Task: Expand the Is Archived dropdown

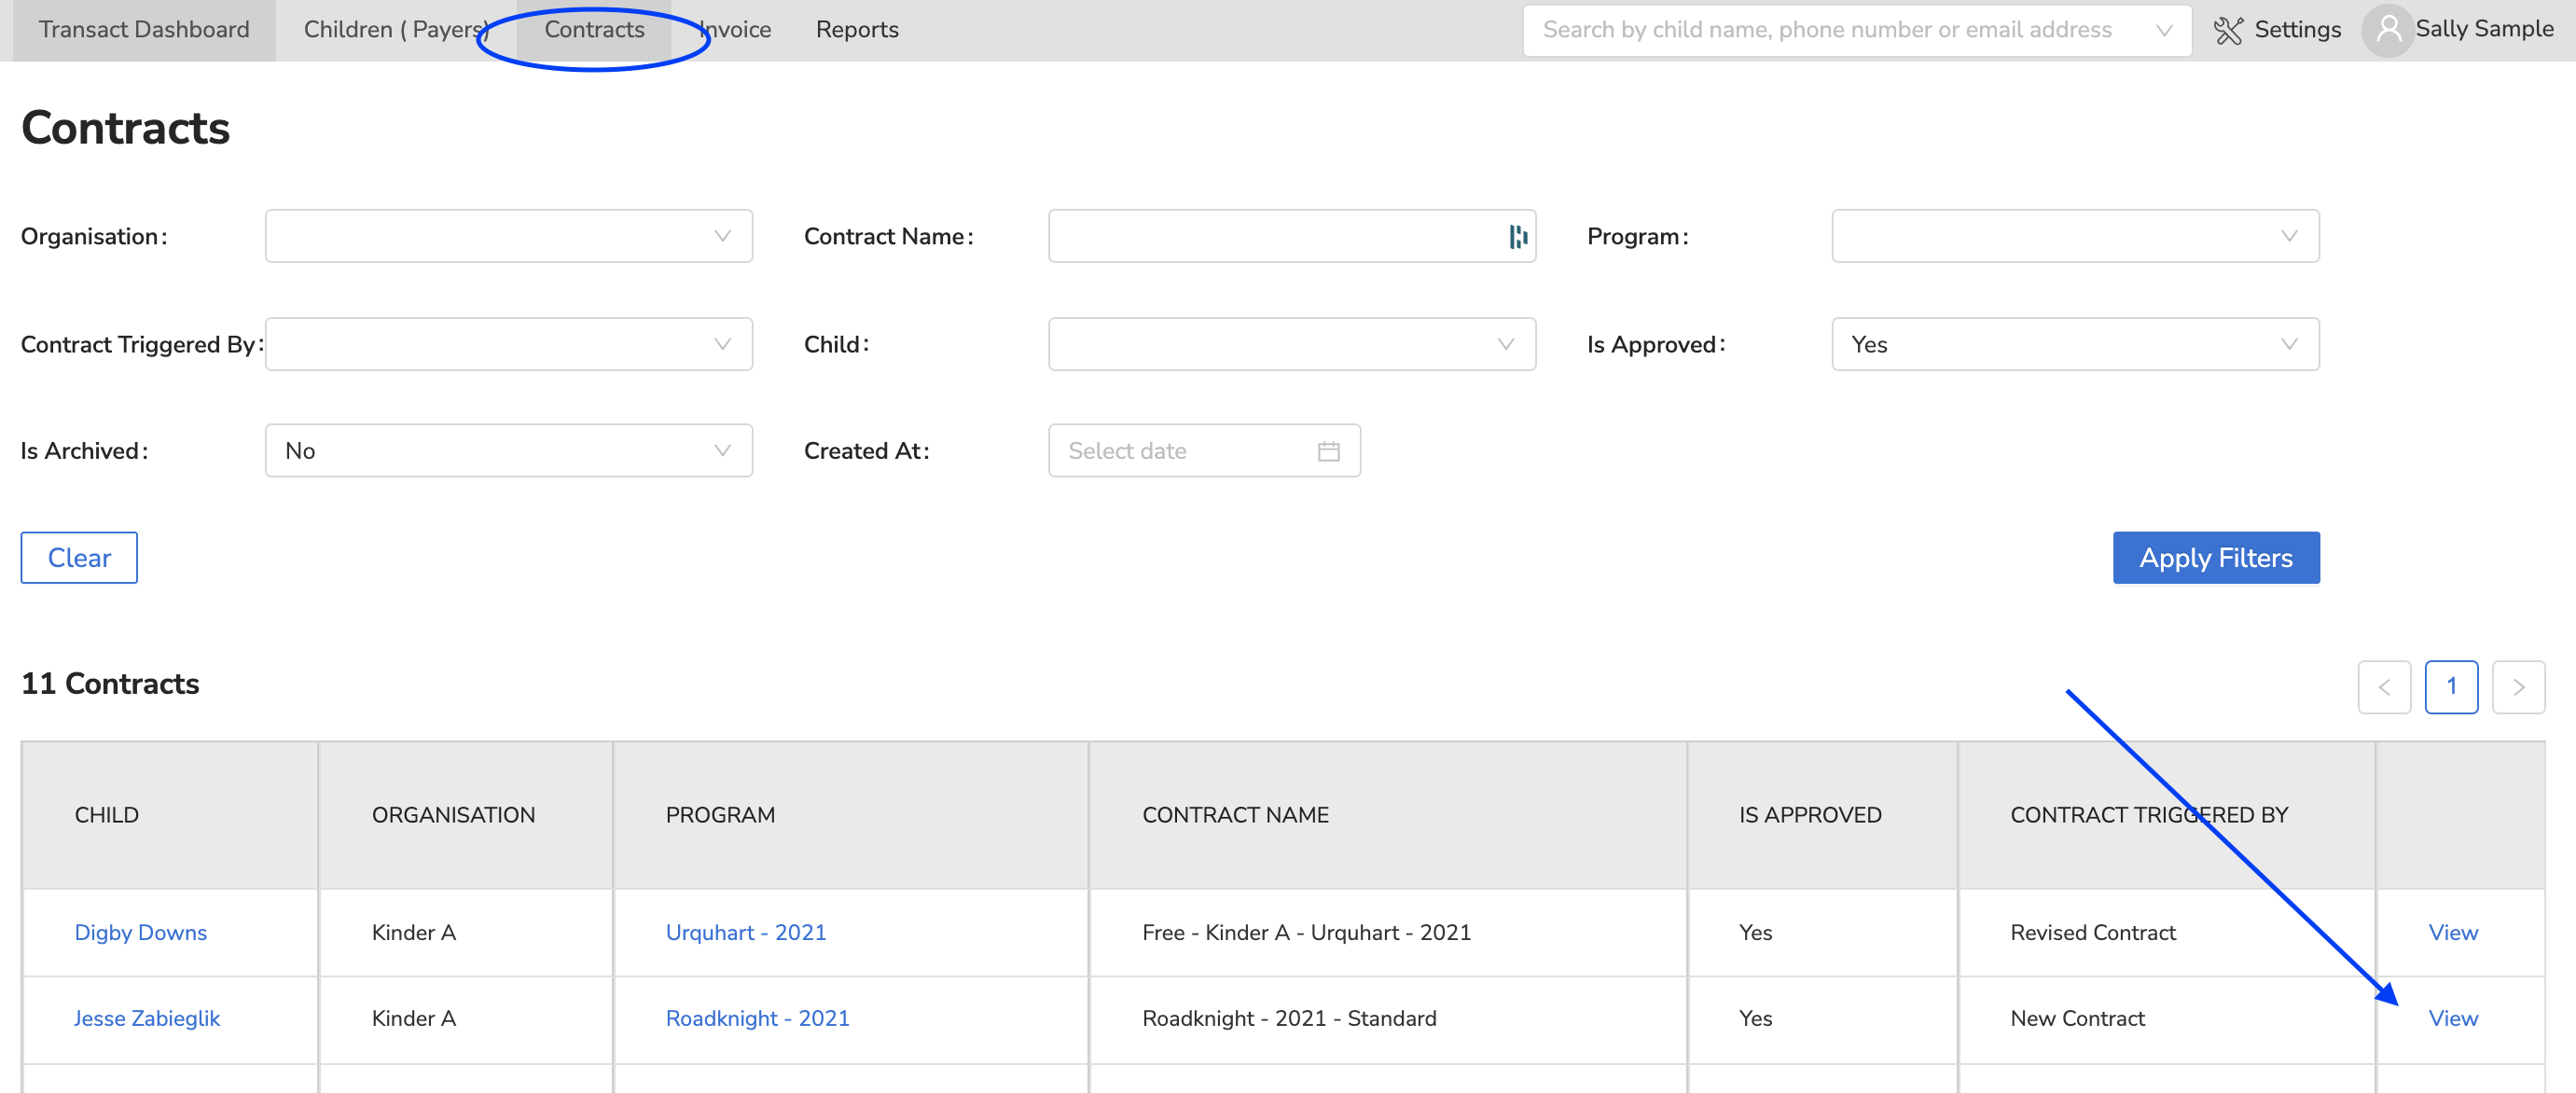Action: tap(508, 451)
